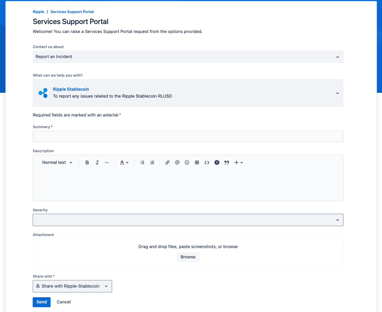Click the Send button

pyautogui.click(x=42, y=302)
